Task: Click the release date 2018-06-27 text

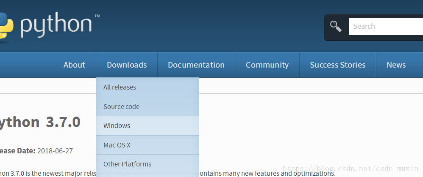Action: coord(55,151)
